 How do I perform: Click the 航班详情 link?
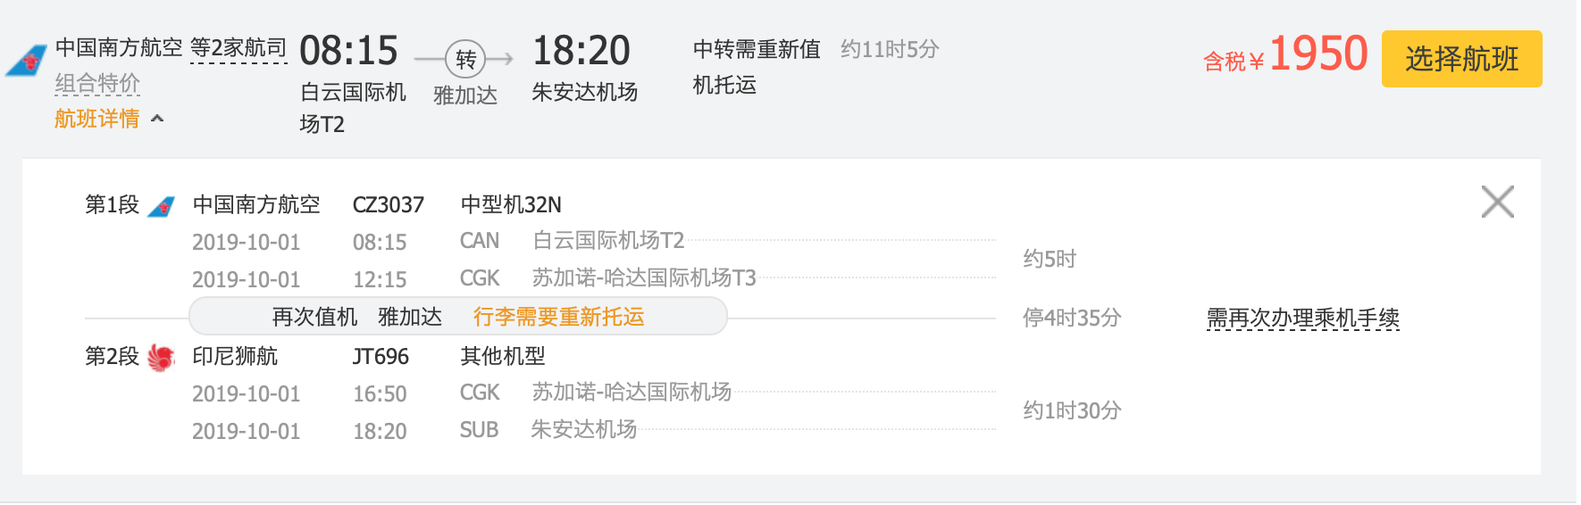coord(97,118)
